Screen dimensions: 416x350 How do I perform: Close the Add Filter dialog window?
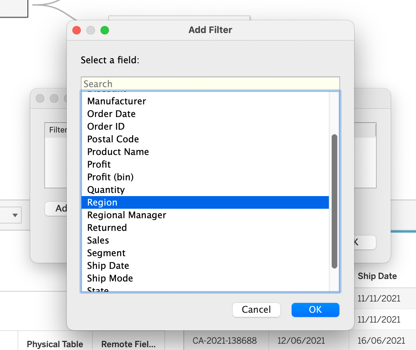(x=77, y=30)
